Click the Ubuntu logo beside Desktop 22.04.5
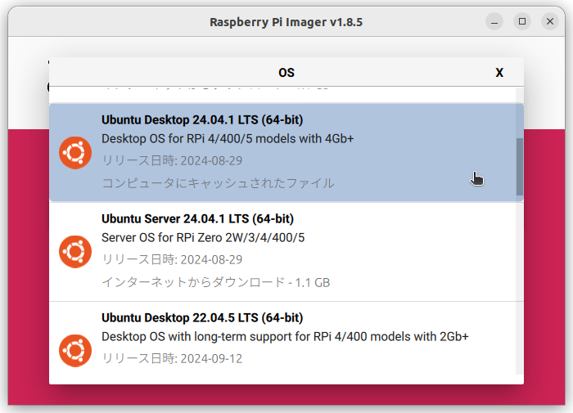Viewport: 573px width, 413px height. click(x=75, y=351)
